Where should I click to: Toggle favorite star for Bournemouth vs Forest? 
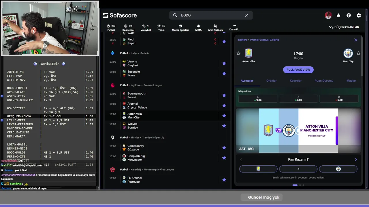coord(224,95)
